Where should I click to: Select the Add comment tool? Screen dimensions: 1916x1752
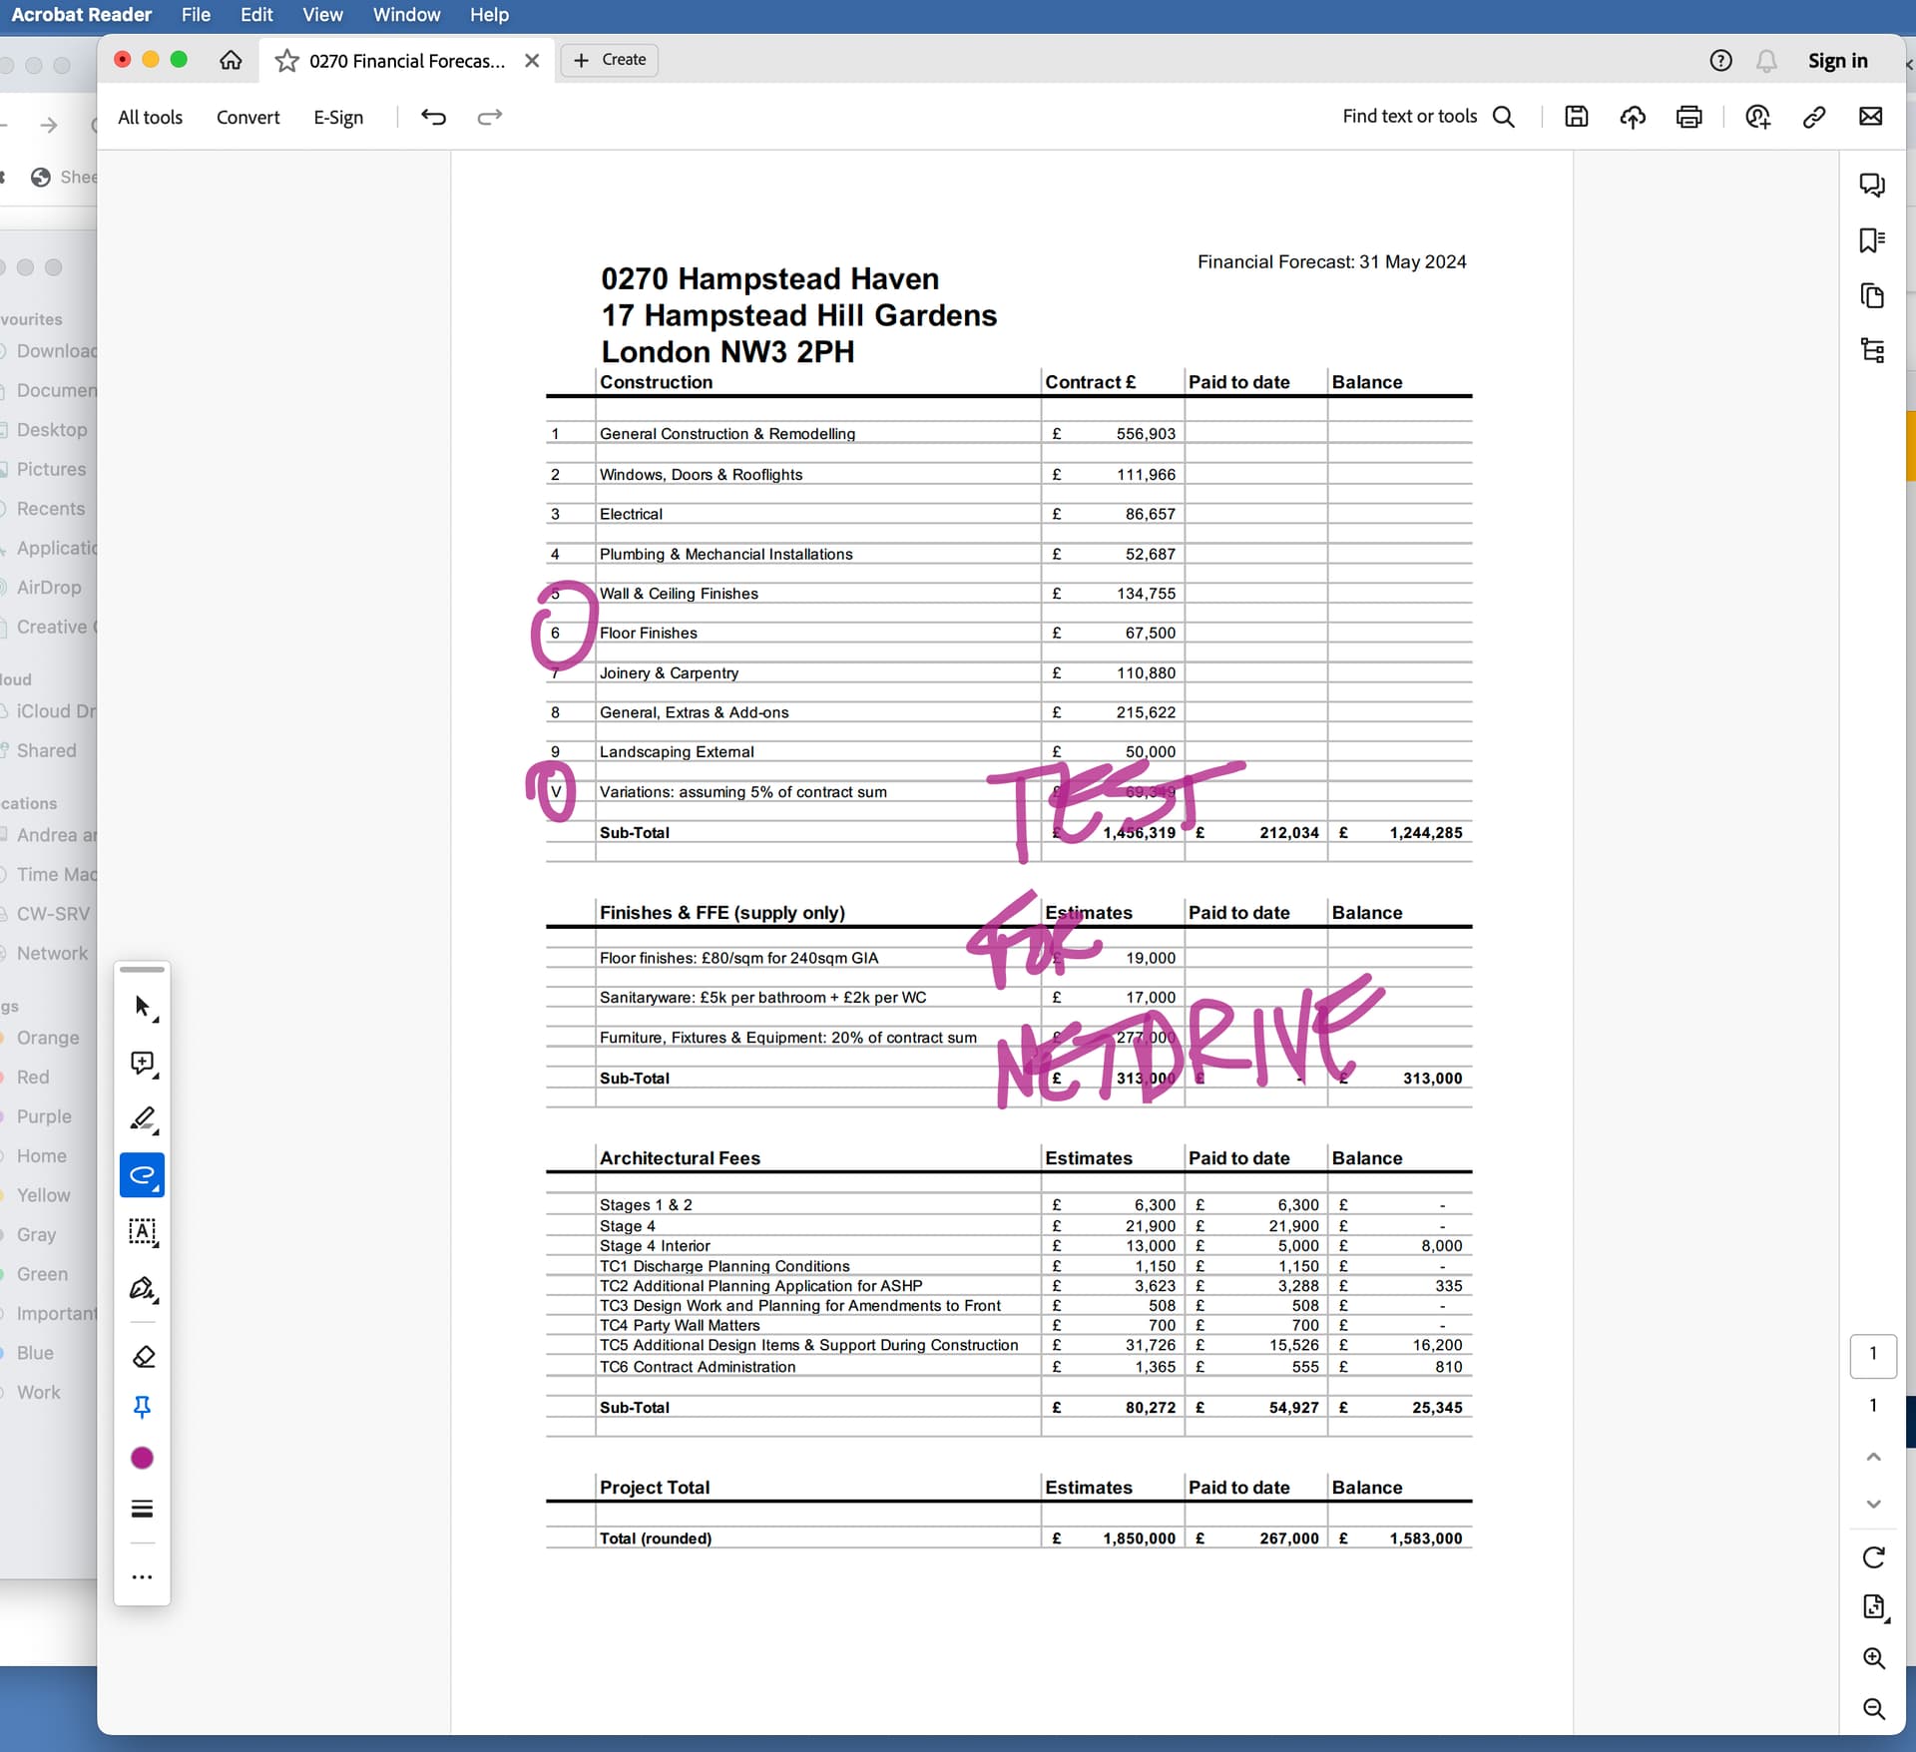[x=143, y=1064]
